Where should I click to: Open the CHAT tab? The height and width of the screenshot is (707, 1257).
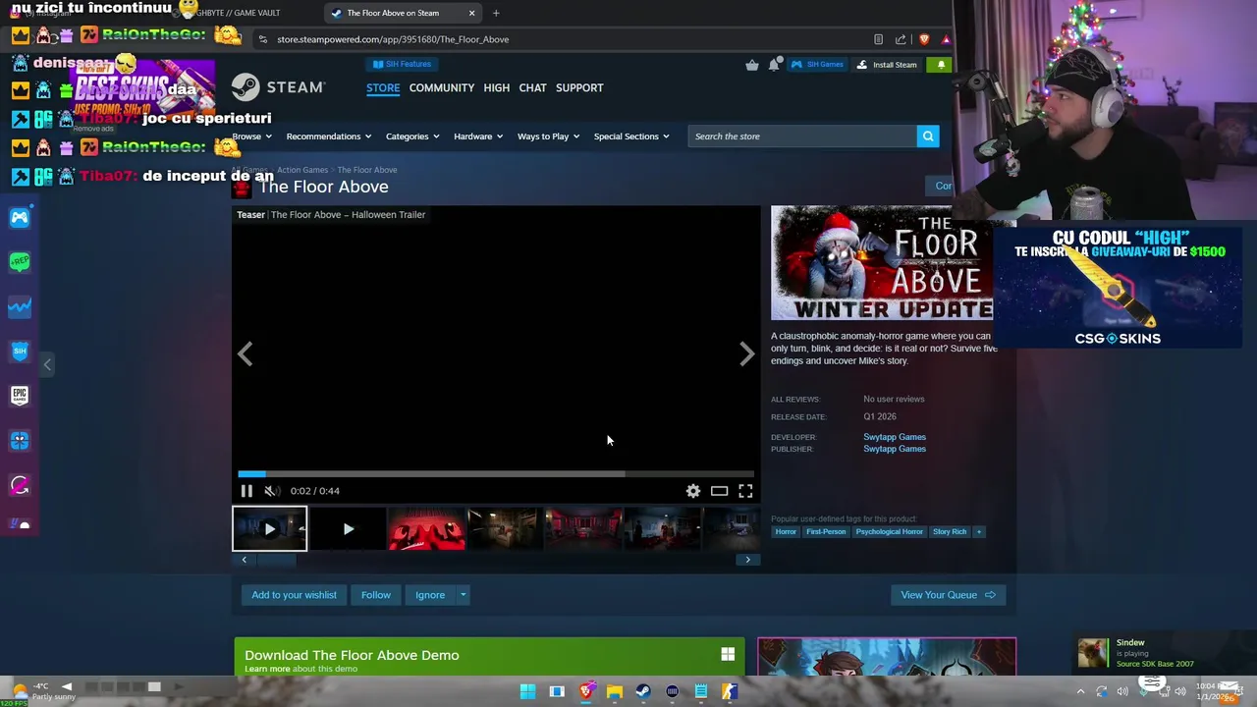click(532, 87)
